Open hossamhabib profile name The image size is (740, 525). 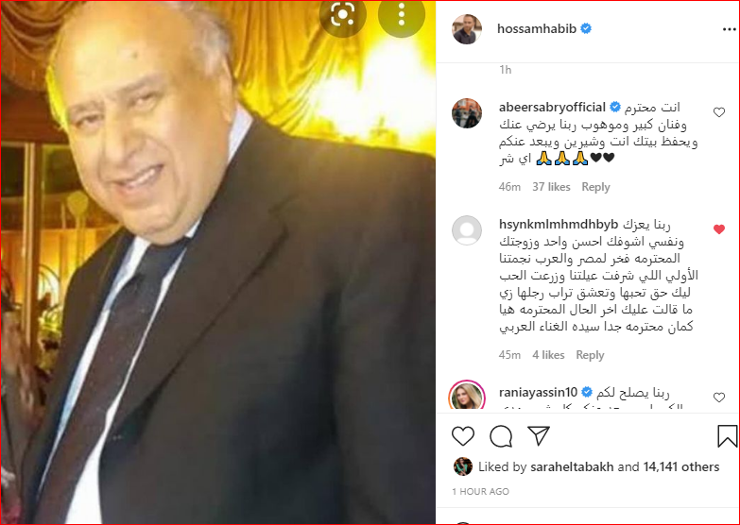point(537,28)
